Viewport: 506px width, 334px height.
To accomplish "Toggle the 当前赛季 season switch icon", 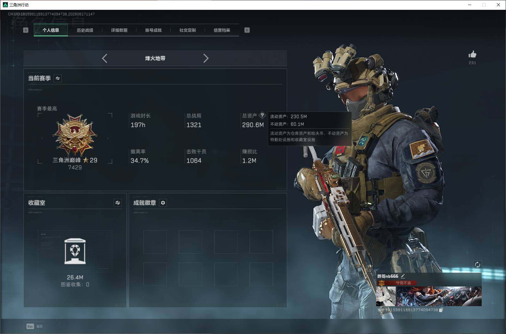I will [x=58, y=78].
